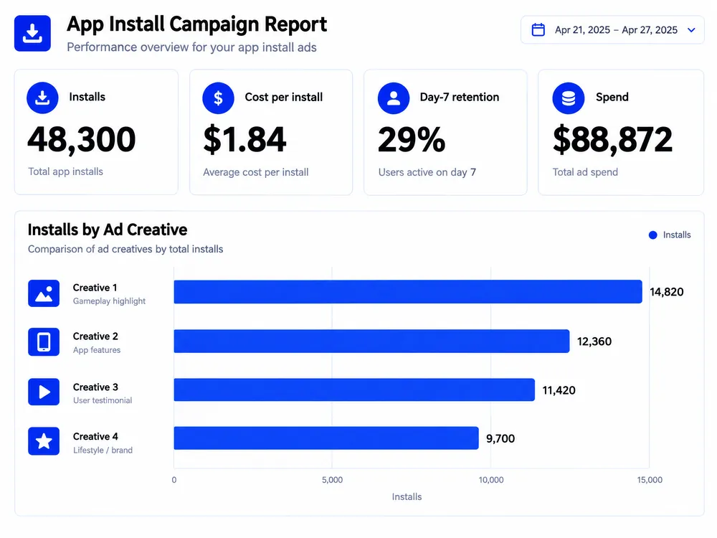Click the 14,820 bar value label

(x=667, y=292)
